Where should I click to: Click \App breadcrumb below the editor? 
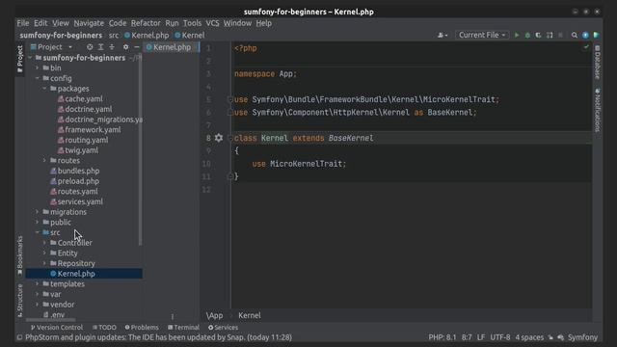coord(214,315)
